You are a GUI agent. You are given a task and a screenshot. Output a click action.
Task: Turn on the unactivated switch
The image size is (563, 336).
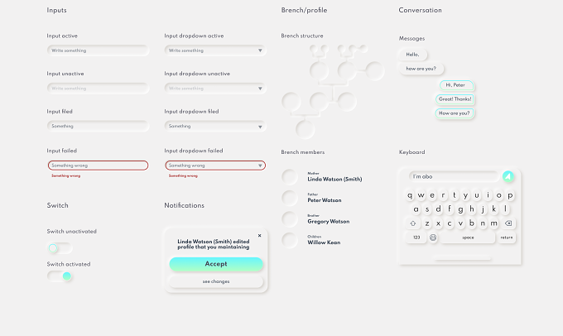[60, 248]
